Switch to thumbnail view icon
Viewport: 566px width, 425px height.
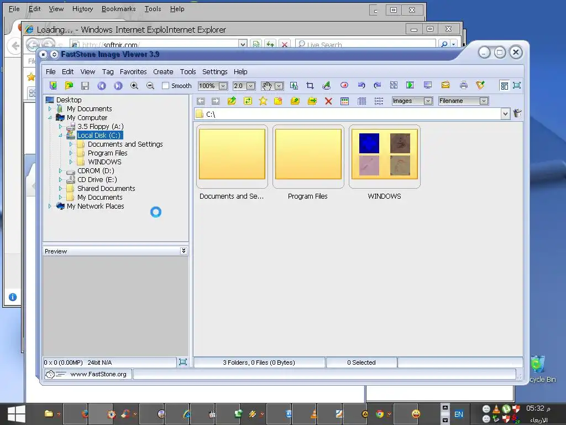[345, 101]
